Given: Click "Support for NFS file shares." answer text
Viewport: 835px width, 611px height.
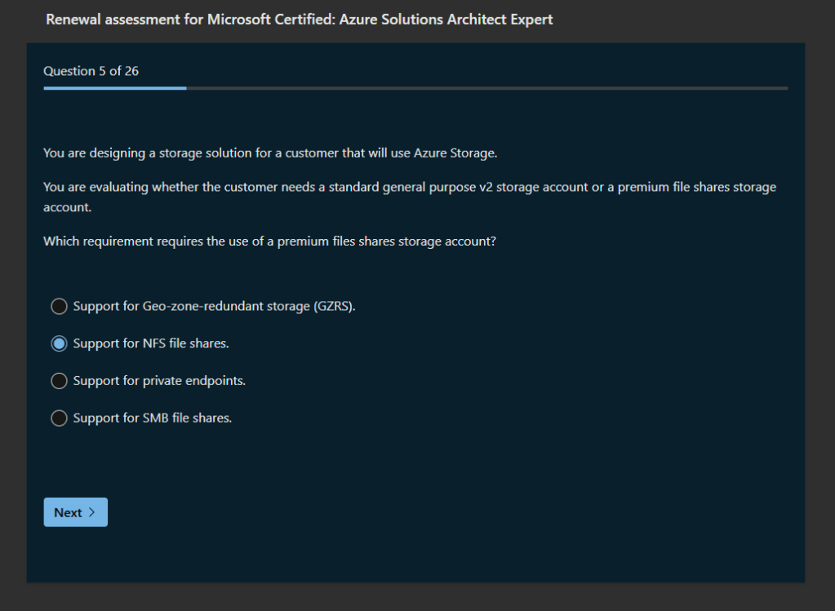Looking at the screenshot, I should coord(151,344).
